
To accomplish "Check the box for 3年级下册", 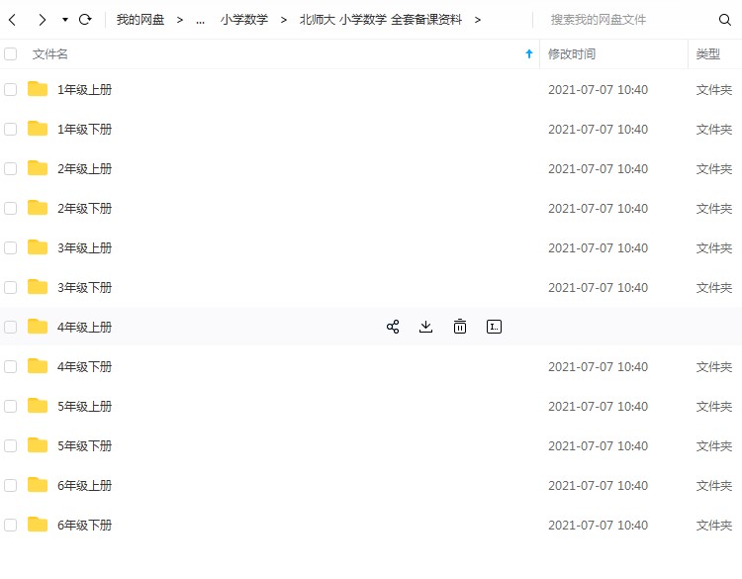I will point(11,287).
